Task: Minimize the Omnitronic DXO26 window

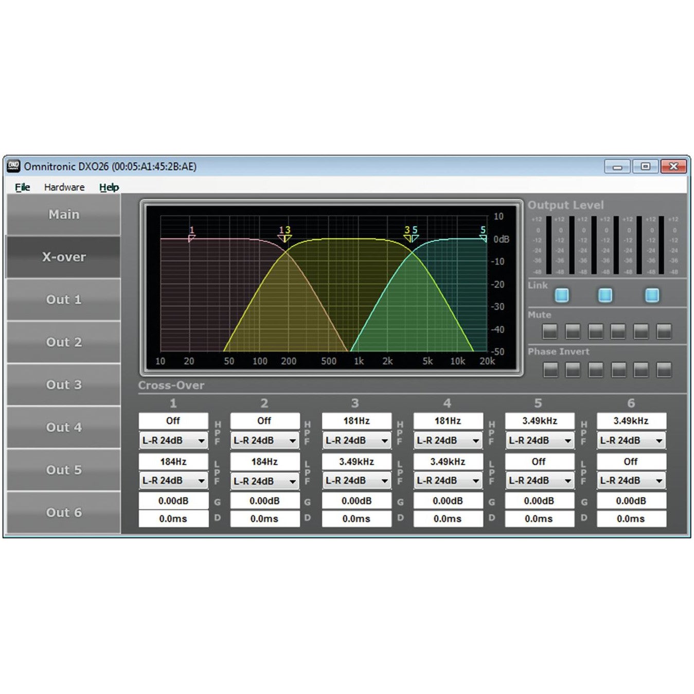Action: pyautogui.click(x=617, y=167)
